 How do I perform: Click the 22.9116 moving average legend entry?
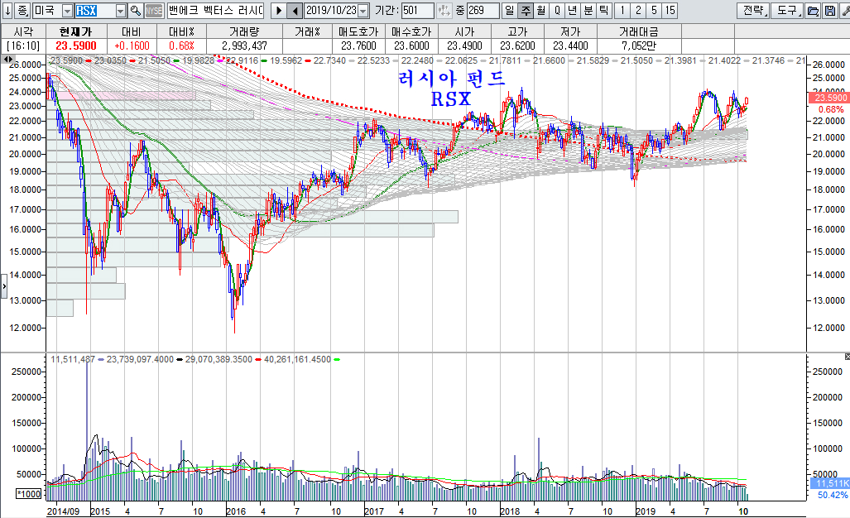[x=242, y=60]
